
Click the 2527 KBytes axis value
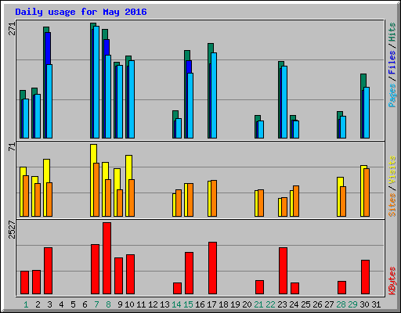click(12, 229)
